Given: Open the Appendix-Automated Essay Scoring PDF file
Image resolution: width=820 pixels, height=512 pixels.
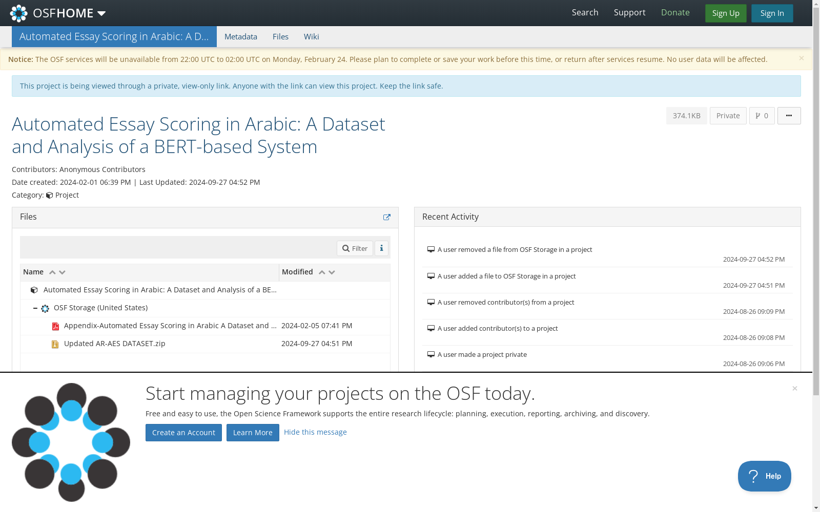Looking at the screenshot, I should [170, 326].
